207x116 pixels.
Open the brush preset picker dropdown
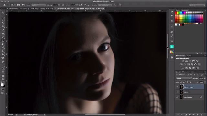[15, 5]
